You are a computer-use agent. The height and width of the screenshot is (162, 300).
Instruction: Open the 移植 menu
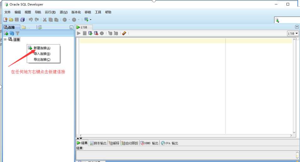pyautogui.click(x=88, y=12)
